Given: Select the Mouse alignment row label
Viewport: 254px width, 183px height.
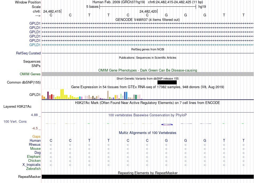Looking at the screenshot, I should (35, 149).
